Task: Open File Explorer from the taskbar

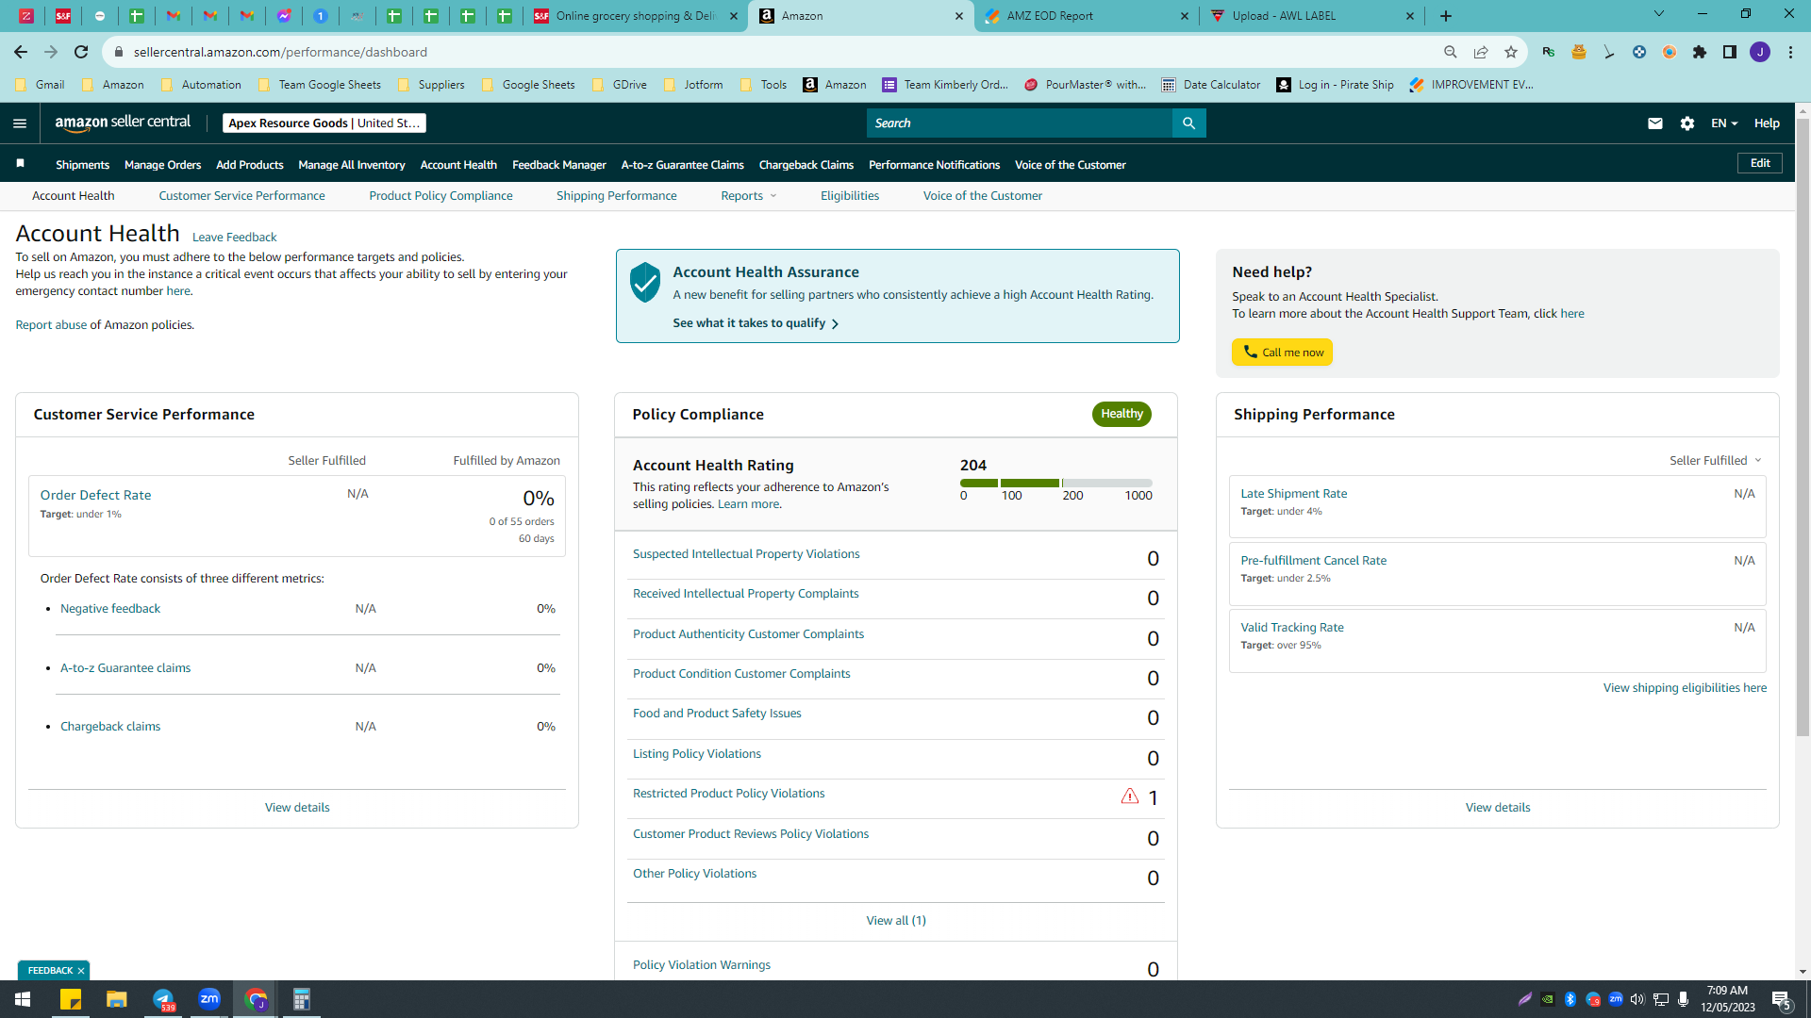Action: [x=117, y=999]
